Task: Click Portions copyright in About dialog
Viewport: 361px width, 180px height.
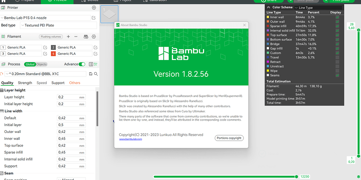Action: (229, 138)
